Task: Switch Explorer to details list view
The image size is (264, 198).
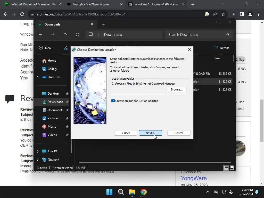Action: click(226, 168)
